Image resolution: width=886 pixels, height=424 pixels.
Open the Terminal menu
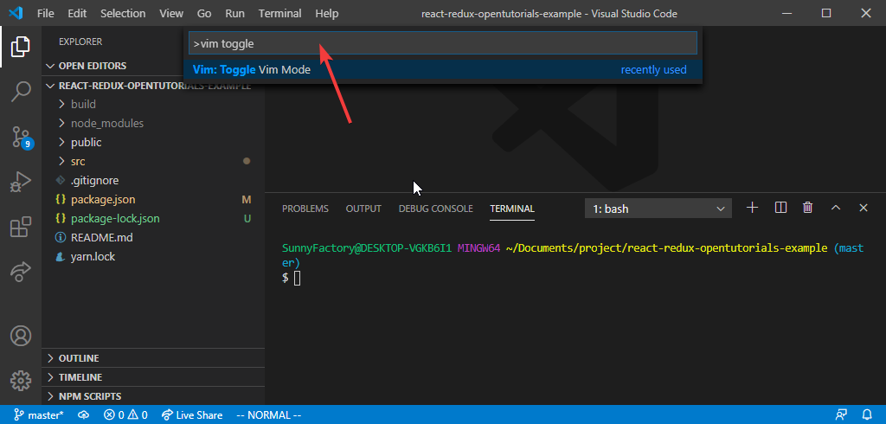[x=279, y=13]
